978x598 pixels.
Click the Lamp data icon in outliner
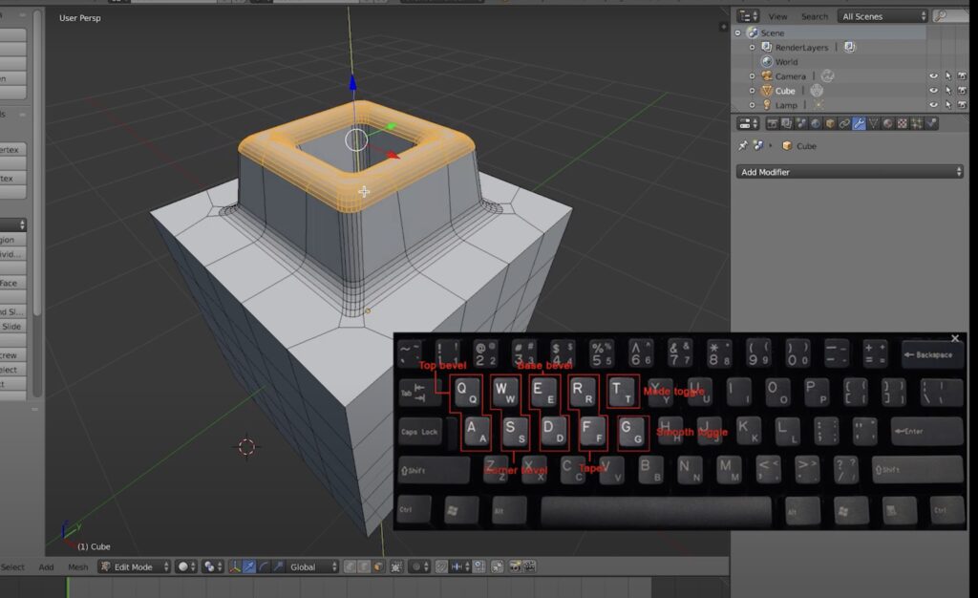(x=818, y=105)
